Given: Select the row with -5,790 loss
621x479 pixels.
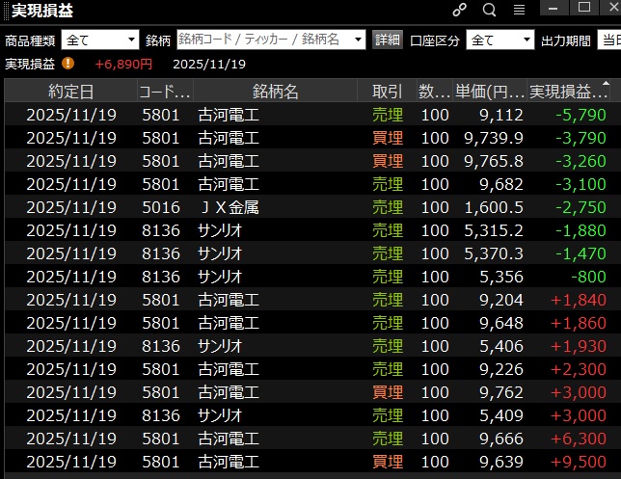Looking at the screenshot, I should click(309, 115).
